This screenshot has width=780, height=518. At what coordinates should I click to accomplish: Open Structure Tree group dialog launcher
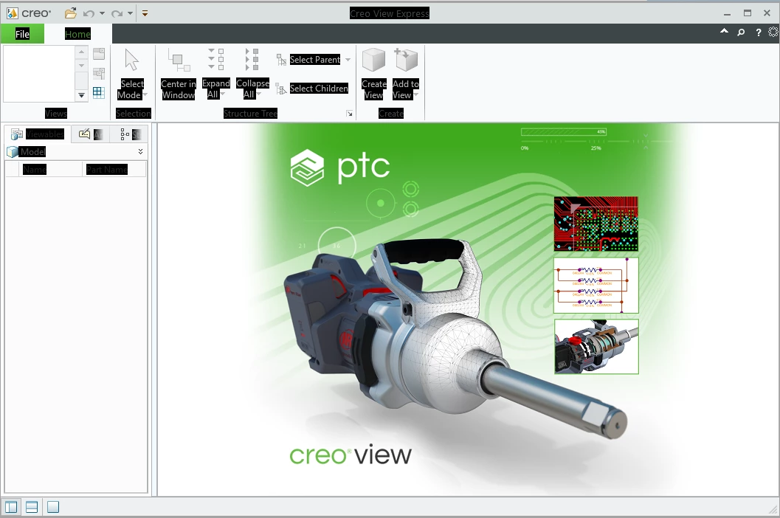(350, 114)
